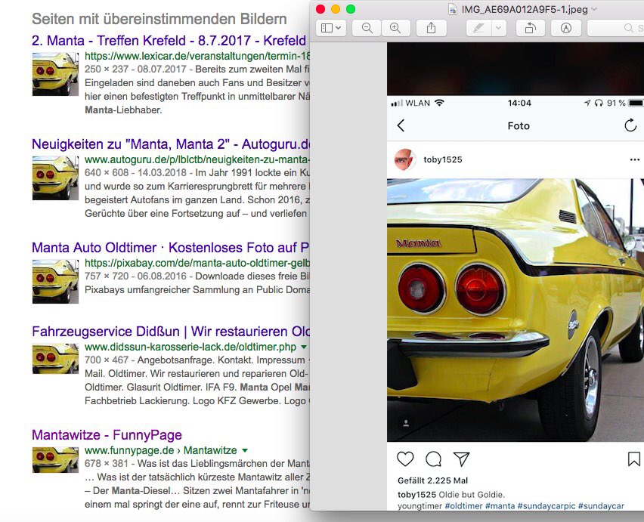
Task: Like the post with heart icon
Action: coord(405,459)
